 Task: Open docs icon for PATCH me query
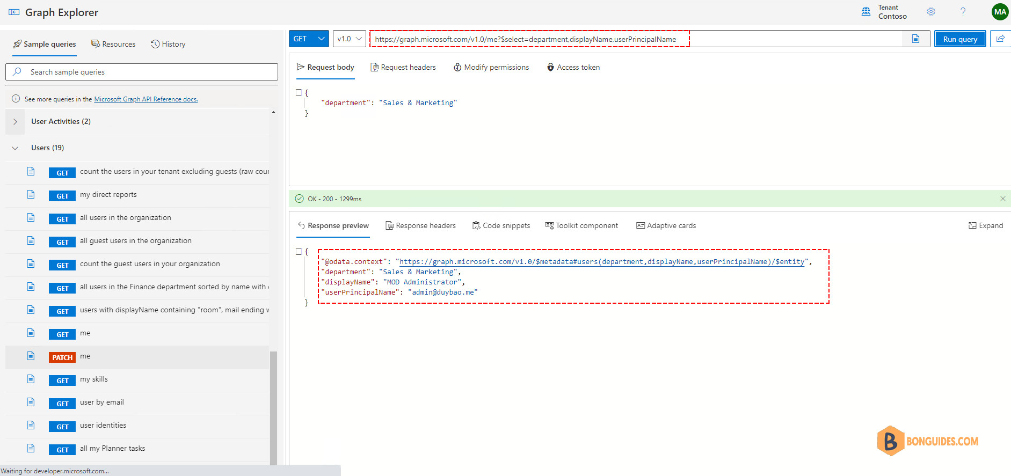pos(31,356)
